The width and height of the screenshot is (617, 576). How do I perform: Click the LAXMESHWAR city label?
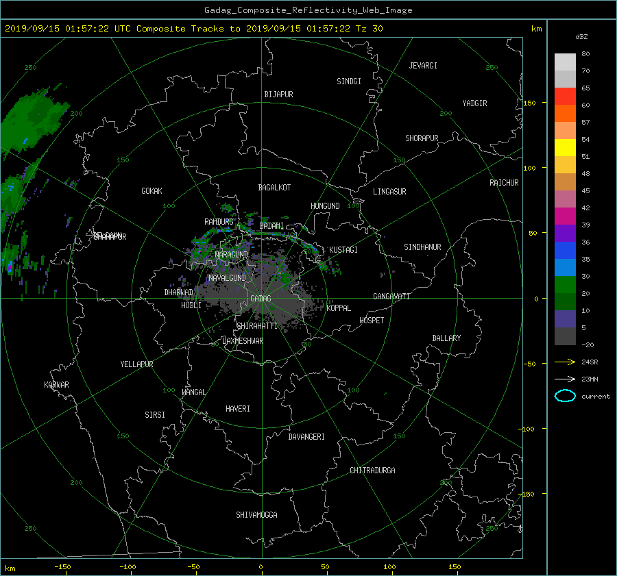point(243,341)
